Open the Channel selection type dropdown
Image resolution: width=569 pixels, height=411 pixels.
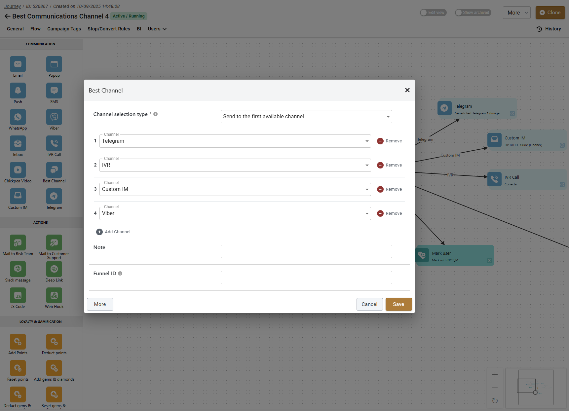point(306,117)
